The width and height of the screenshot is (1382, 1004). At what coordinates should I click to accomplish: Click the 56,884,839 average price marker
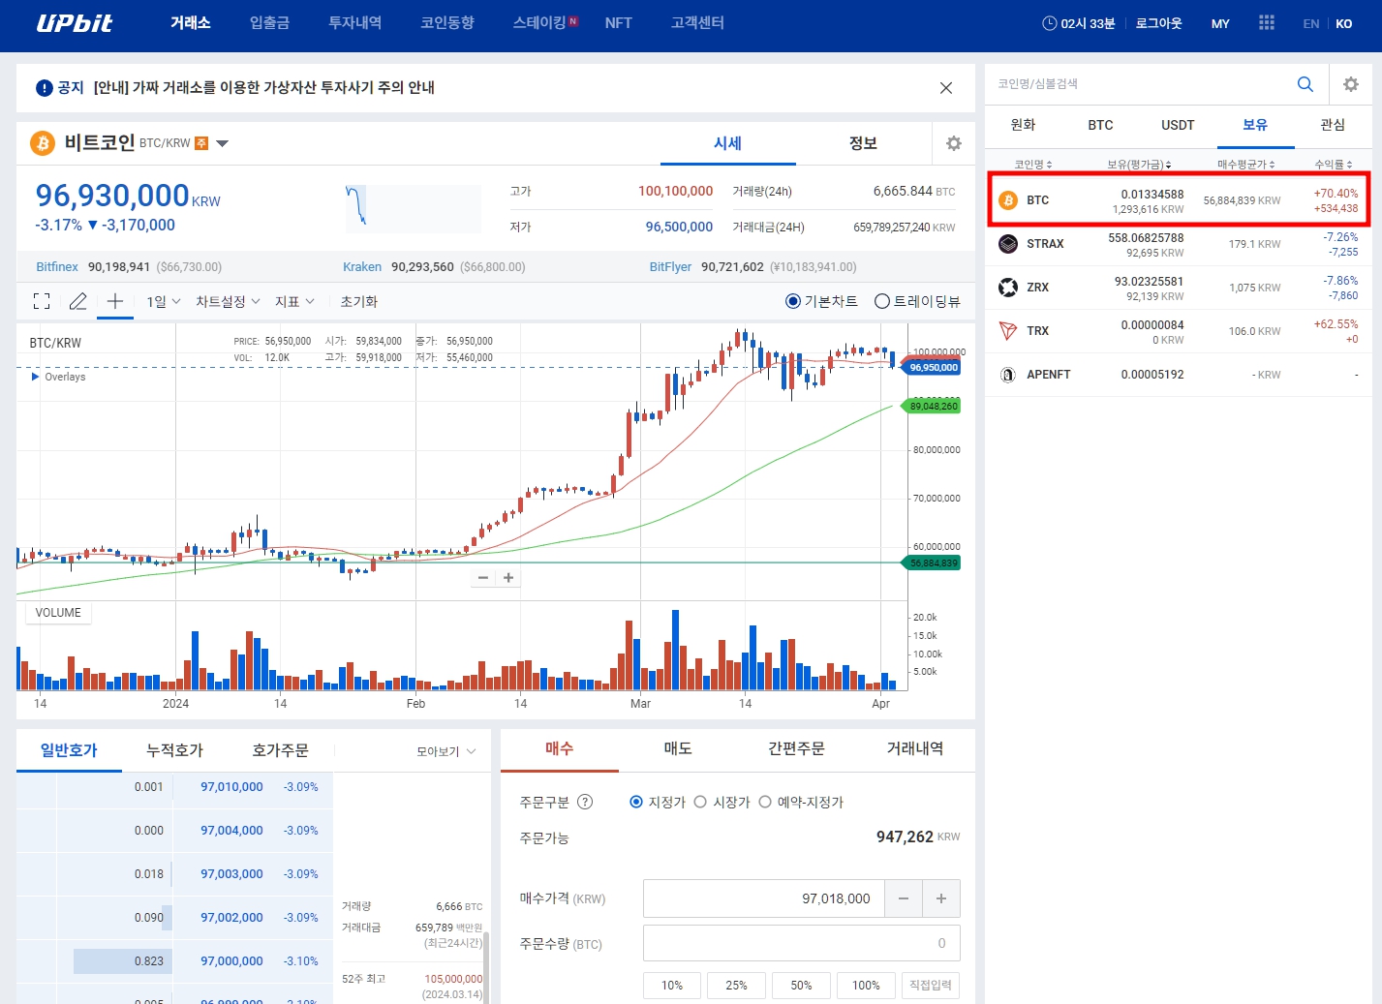point(933,563)
